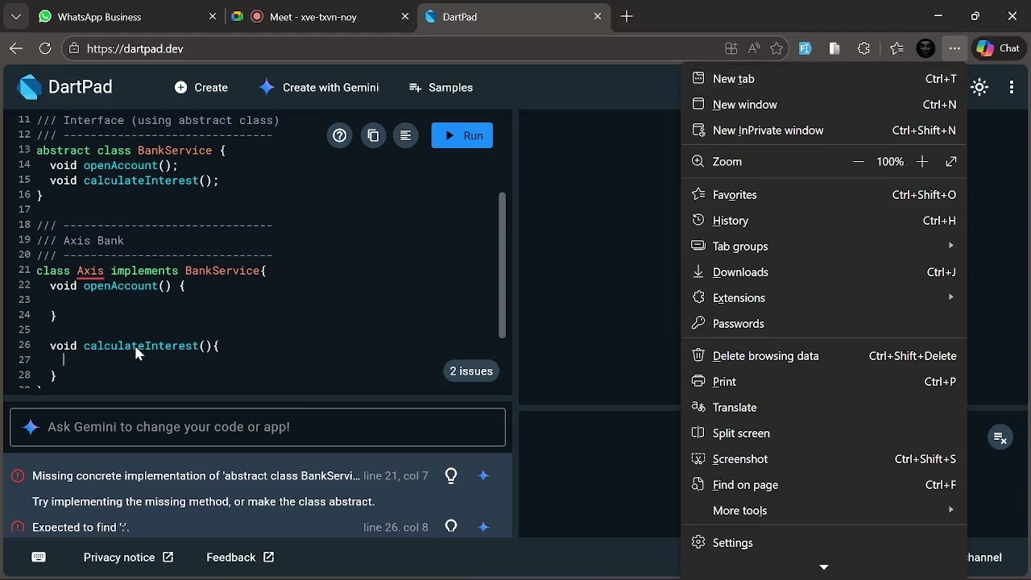Click the 2 issues badge
Image resolution: width=1031 pixels, height=580 pixels.
pos(471,371)
